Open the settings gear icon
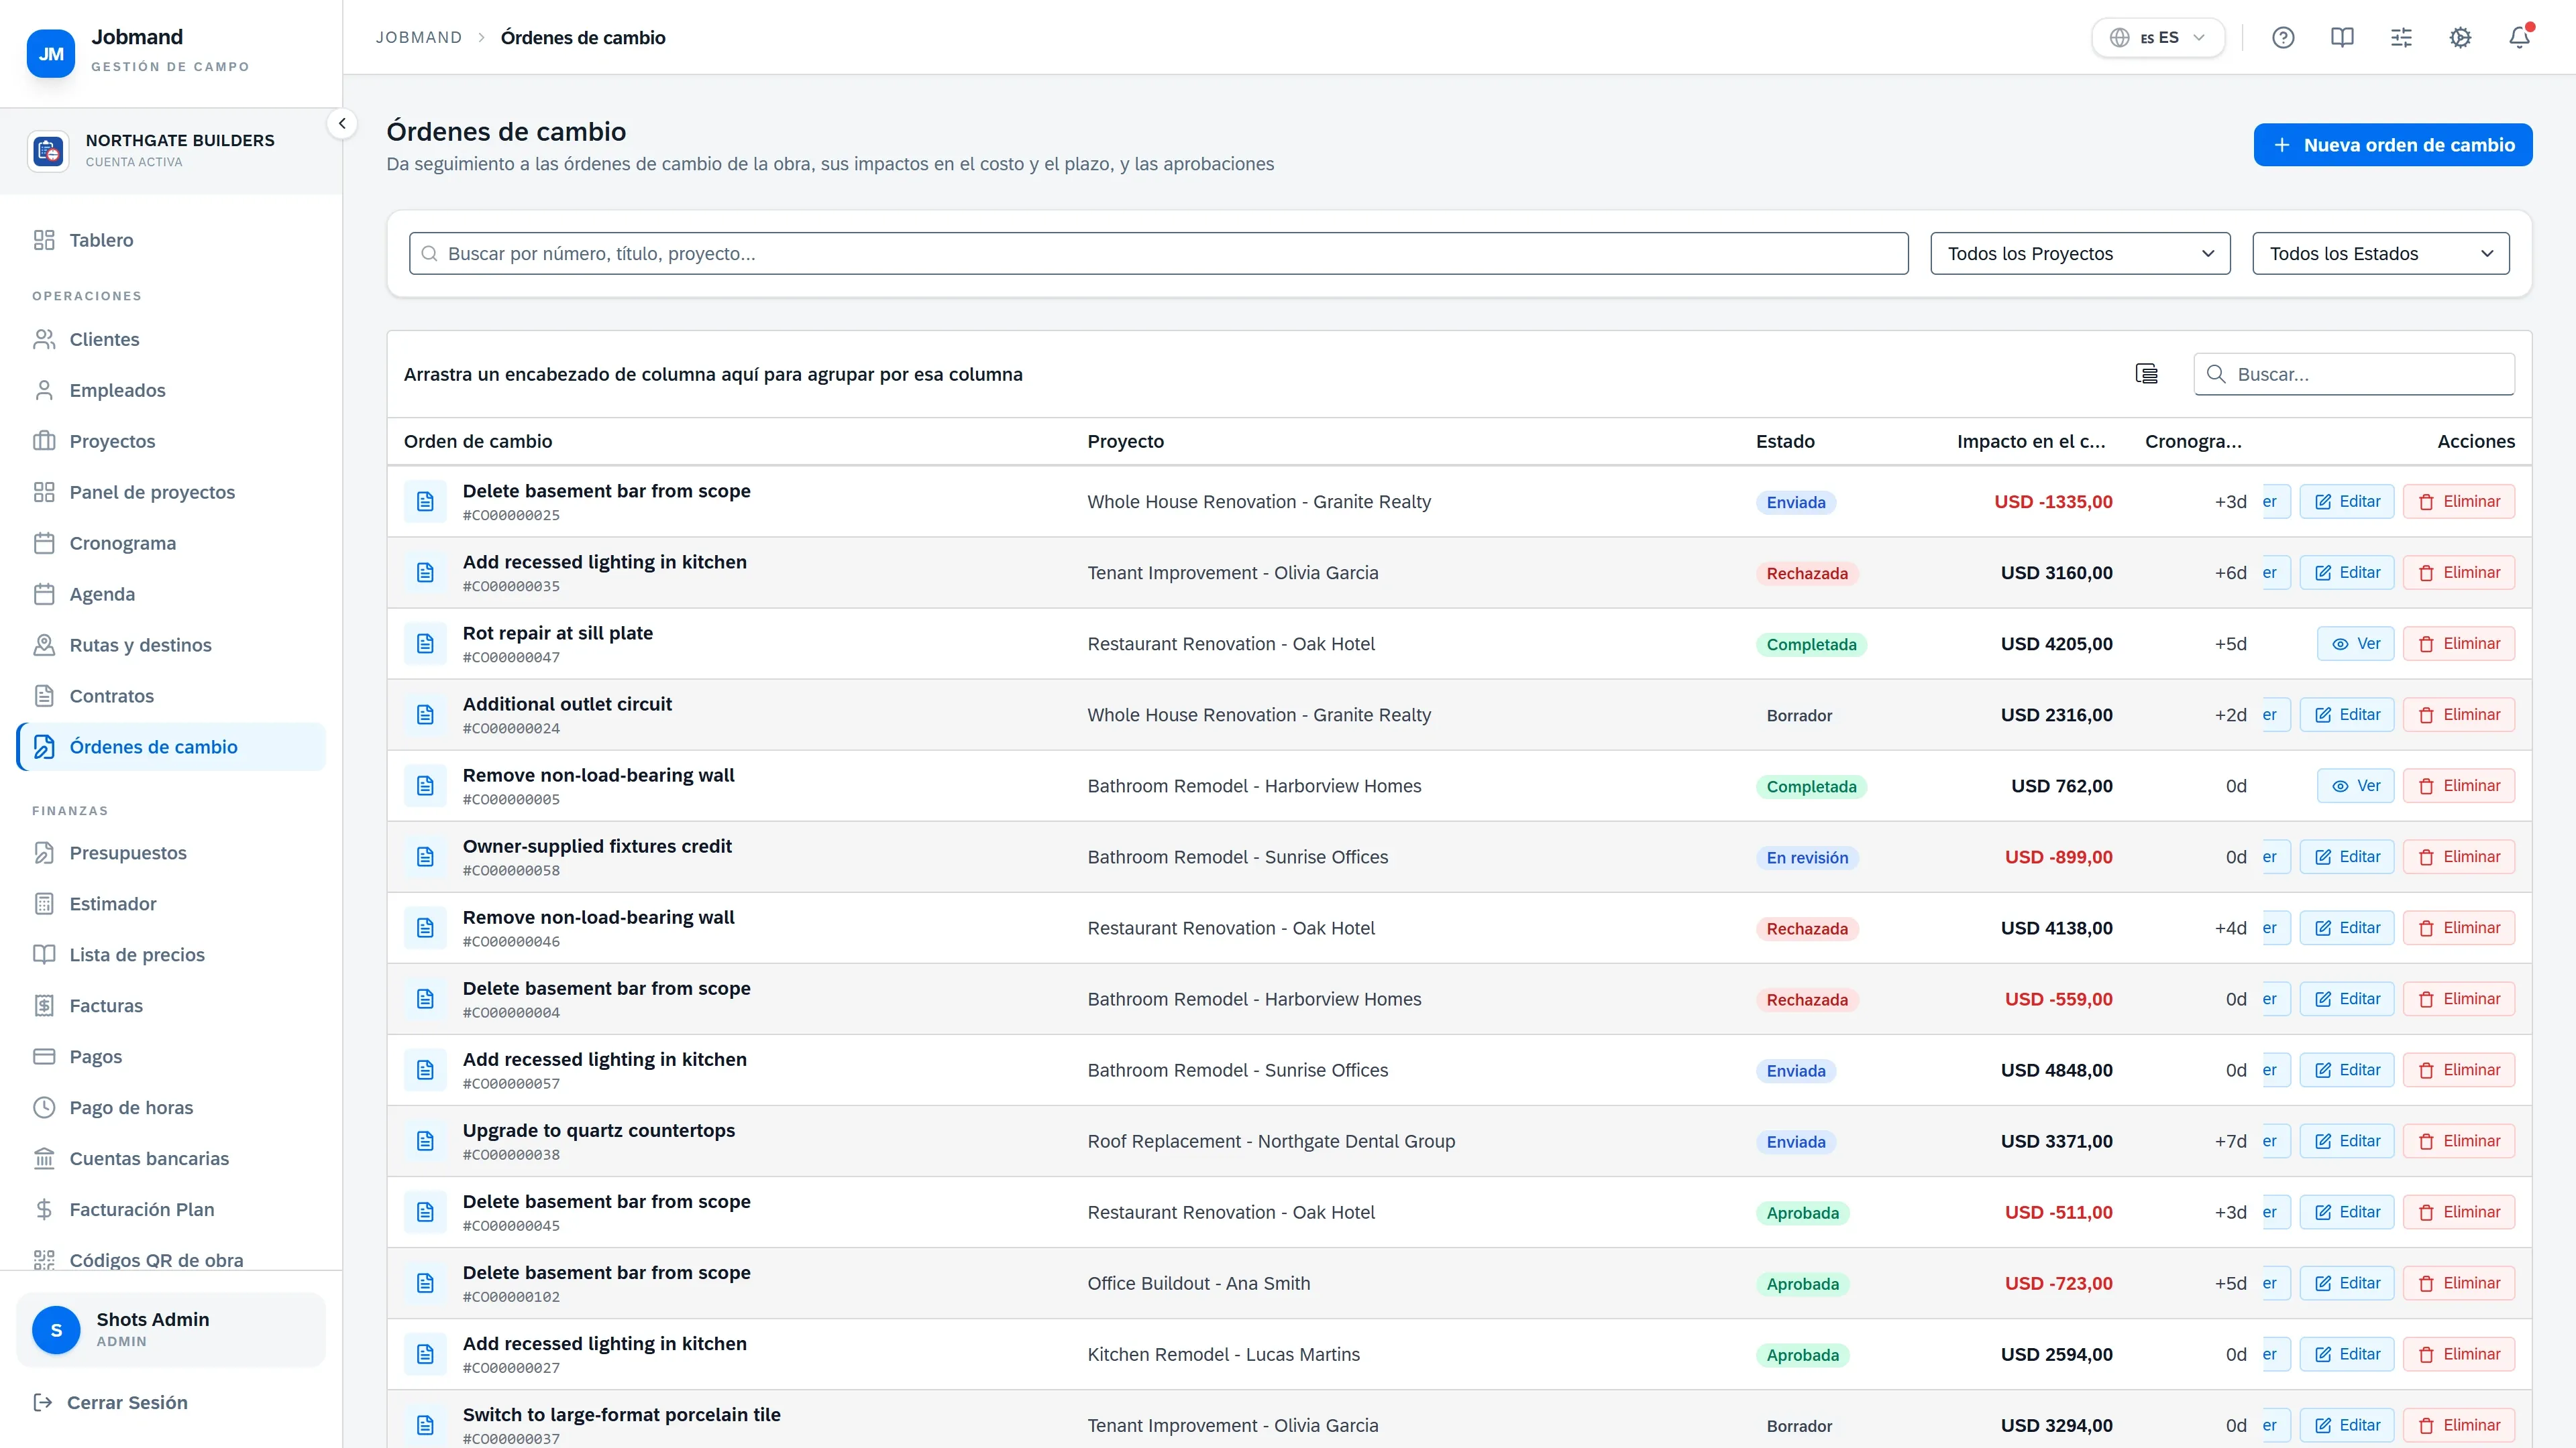 pos(2460,38)
